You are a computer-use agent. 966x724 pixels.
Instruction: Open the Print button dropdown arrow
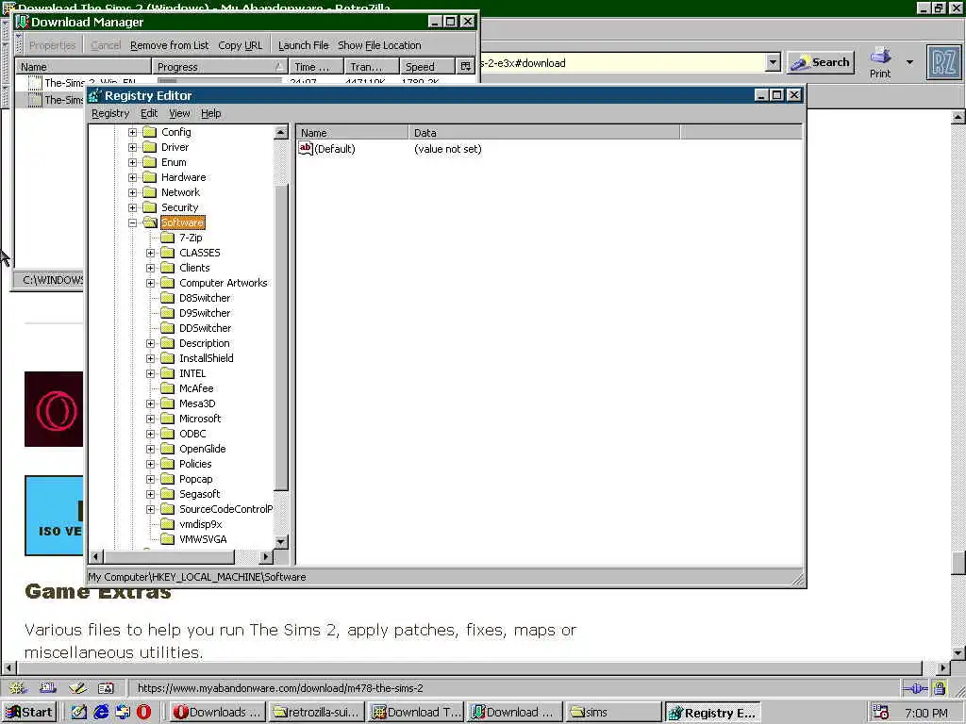pos(909,62)
